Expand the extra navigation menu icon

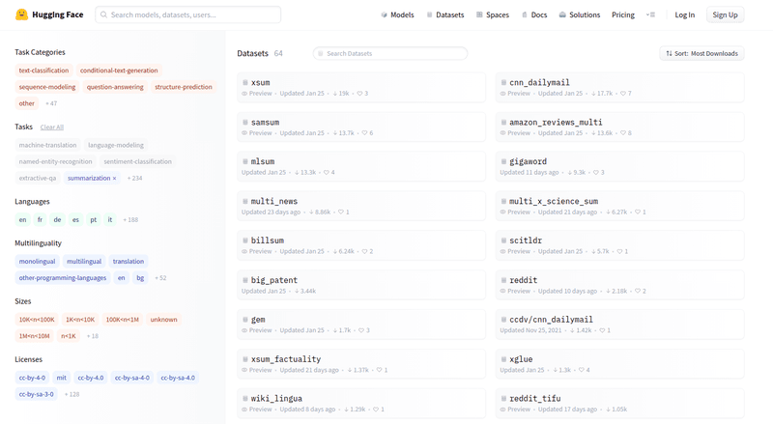(650, 14)
